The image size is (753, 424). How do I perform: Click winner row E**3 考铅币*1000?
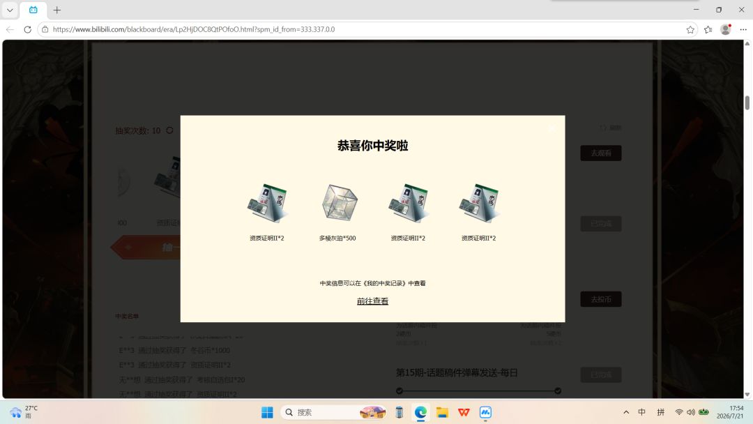[174, 350]
